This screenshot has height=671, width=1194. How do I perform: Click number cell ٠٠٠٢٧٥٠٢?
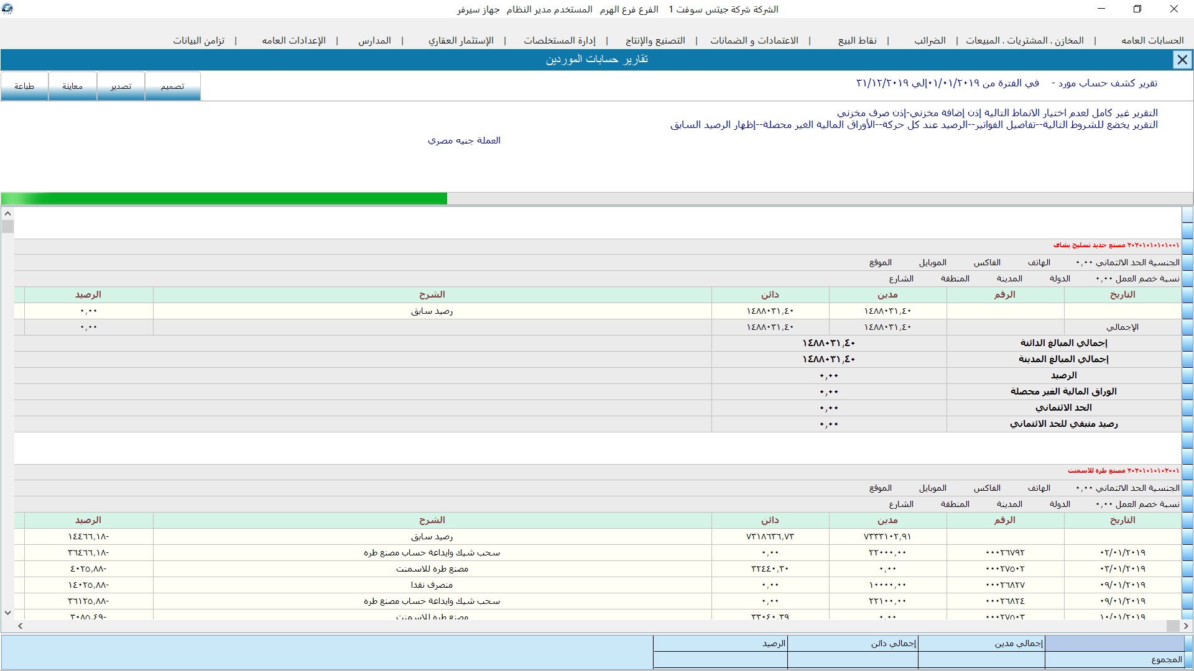[1005, 568]
